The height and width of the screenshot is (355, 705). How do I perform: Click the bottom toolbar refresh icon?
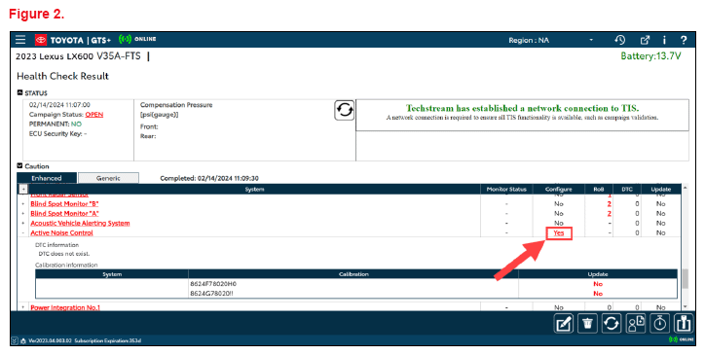click(611, 323)
